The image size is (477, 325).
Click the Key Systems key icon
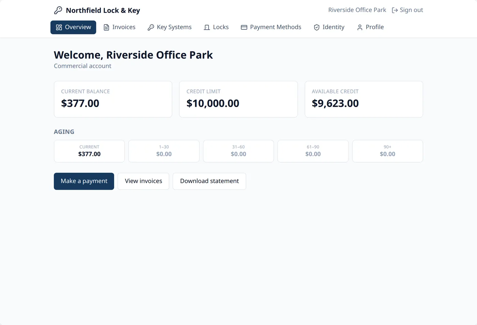(151, 27)
